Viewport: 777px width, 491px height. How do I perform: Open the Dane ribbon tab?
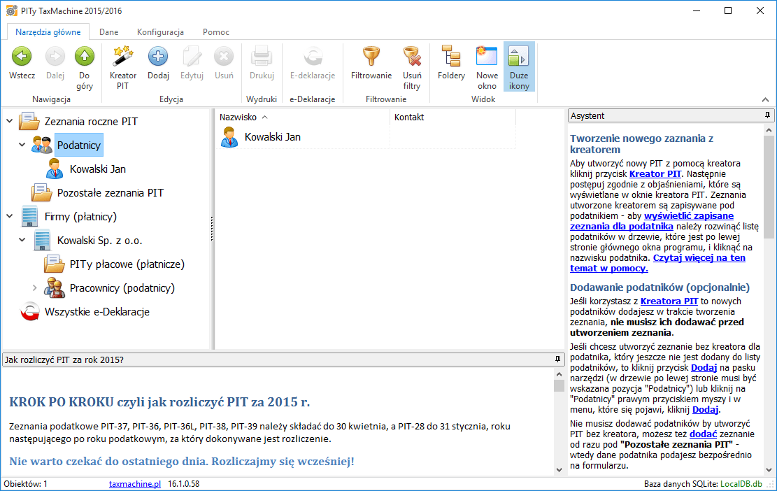tap(108, 32)
